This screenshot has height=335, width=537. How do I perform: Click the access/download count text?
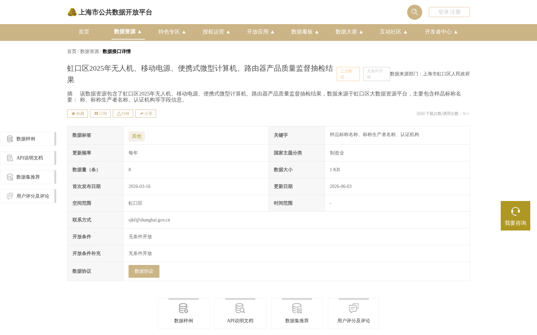tap(443, 114)
